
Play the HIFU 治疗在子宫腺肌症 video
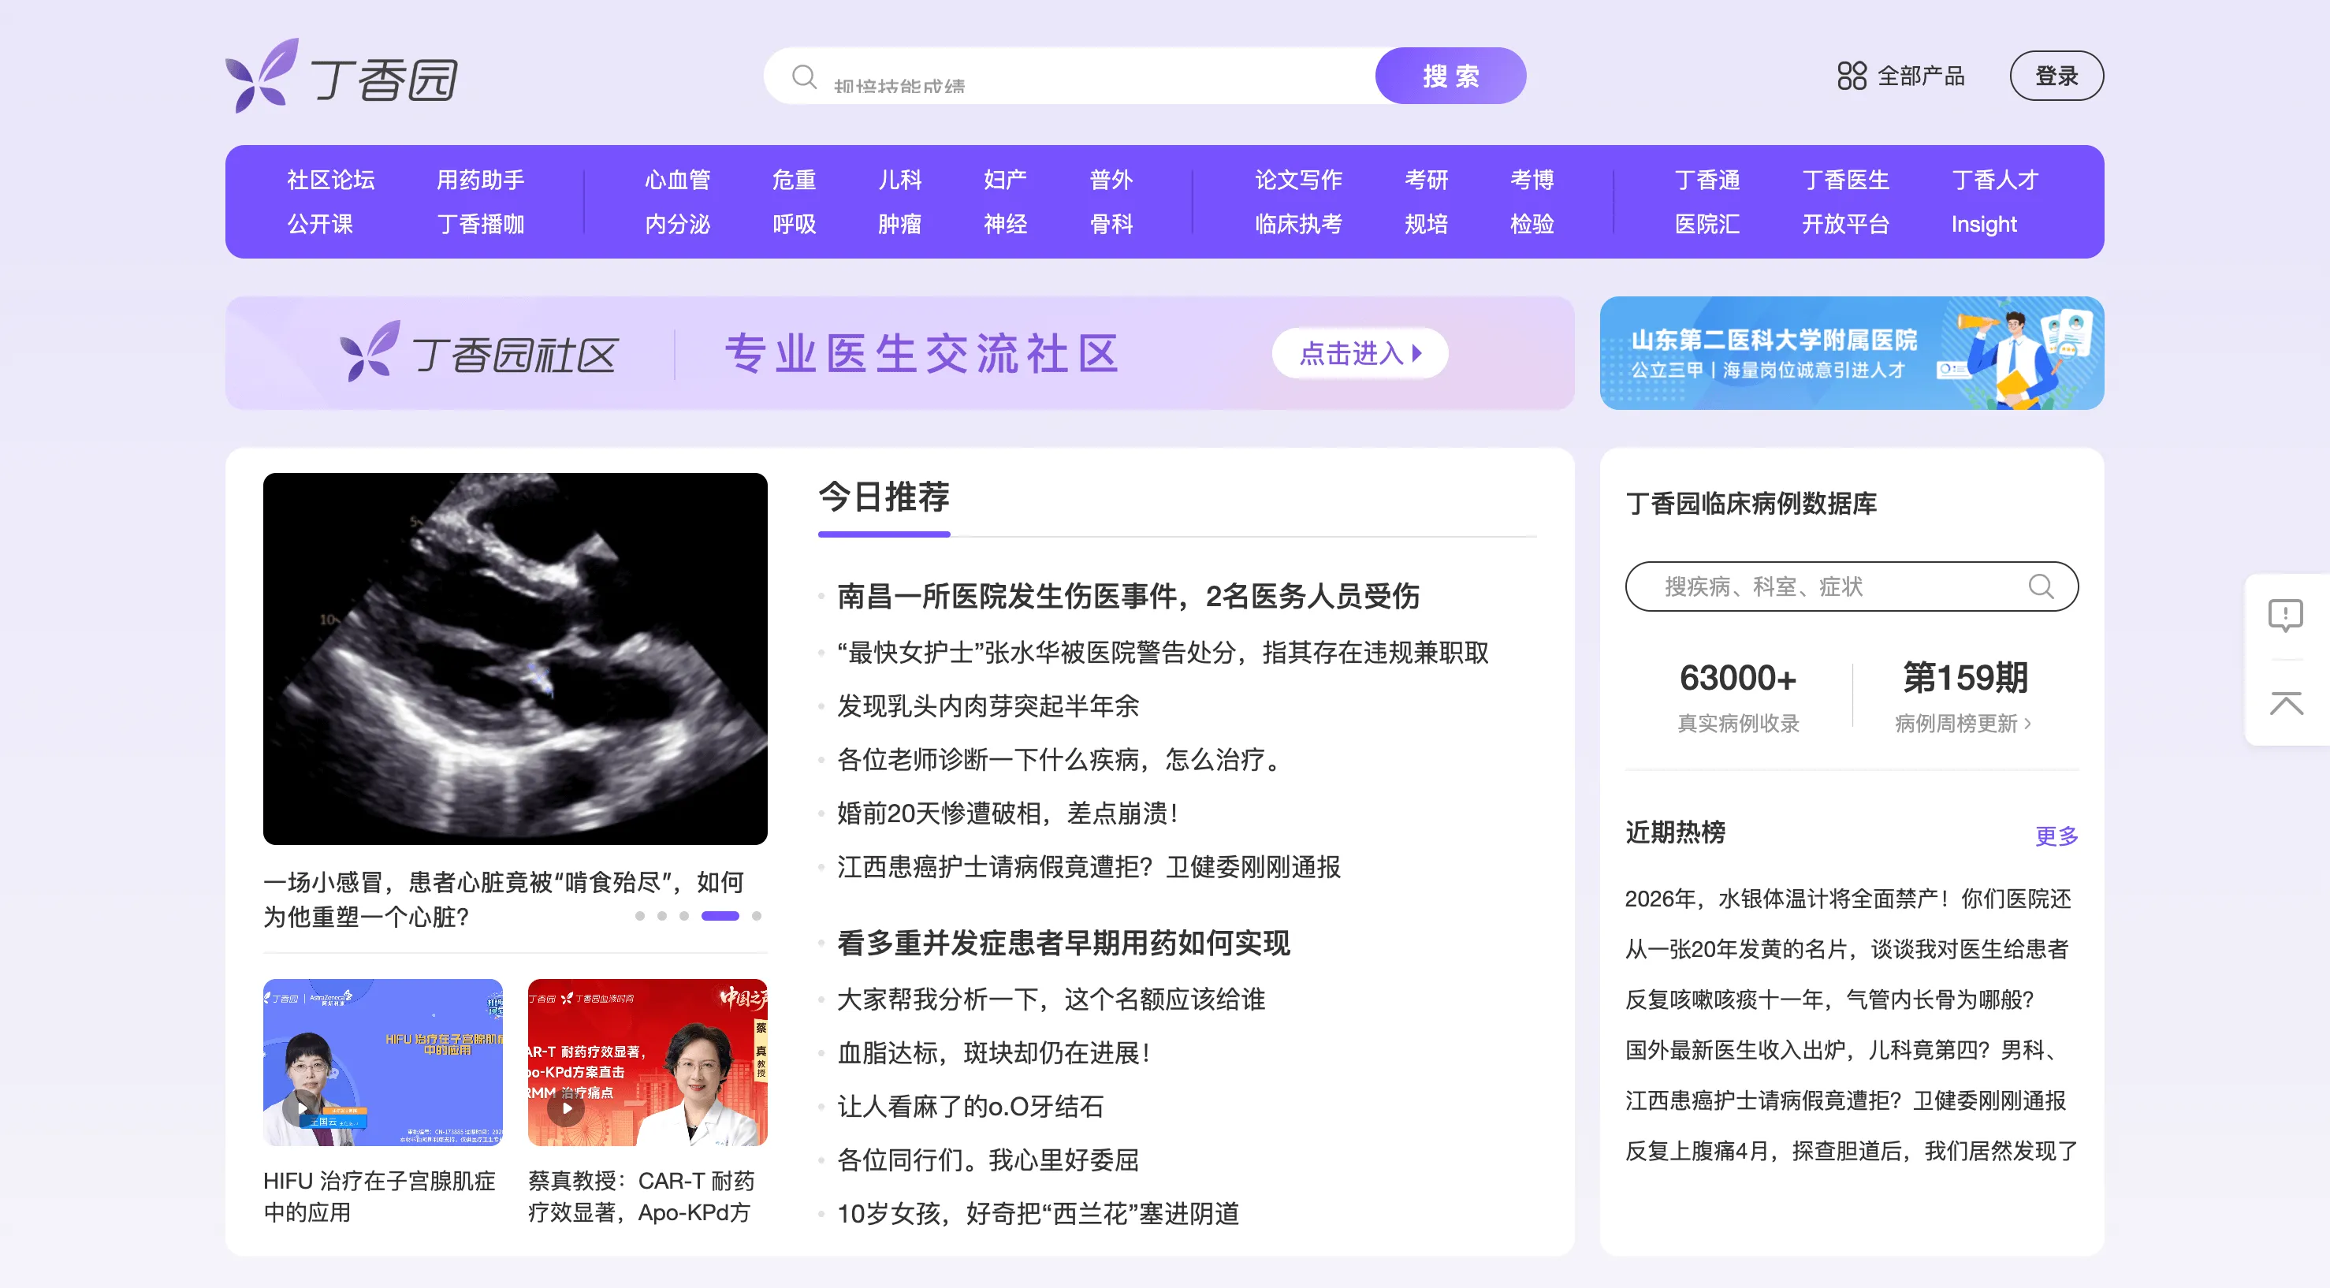tap(302, 1108)
